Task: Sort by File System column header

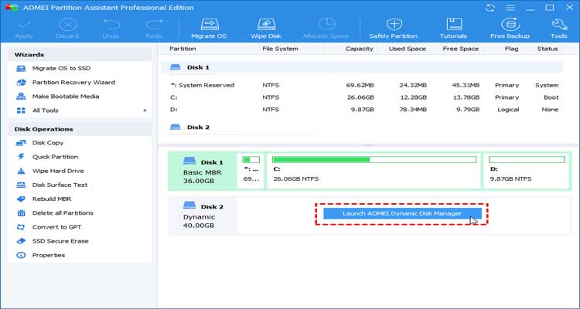Action: click(x=280, y=49)
